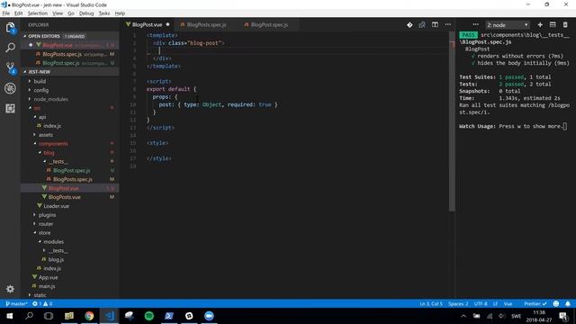Viewport: 576px width, 324px height.
Task: Open Spotify from the taskbar
Action: click(149, 316)
